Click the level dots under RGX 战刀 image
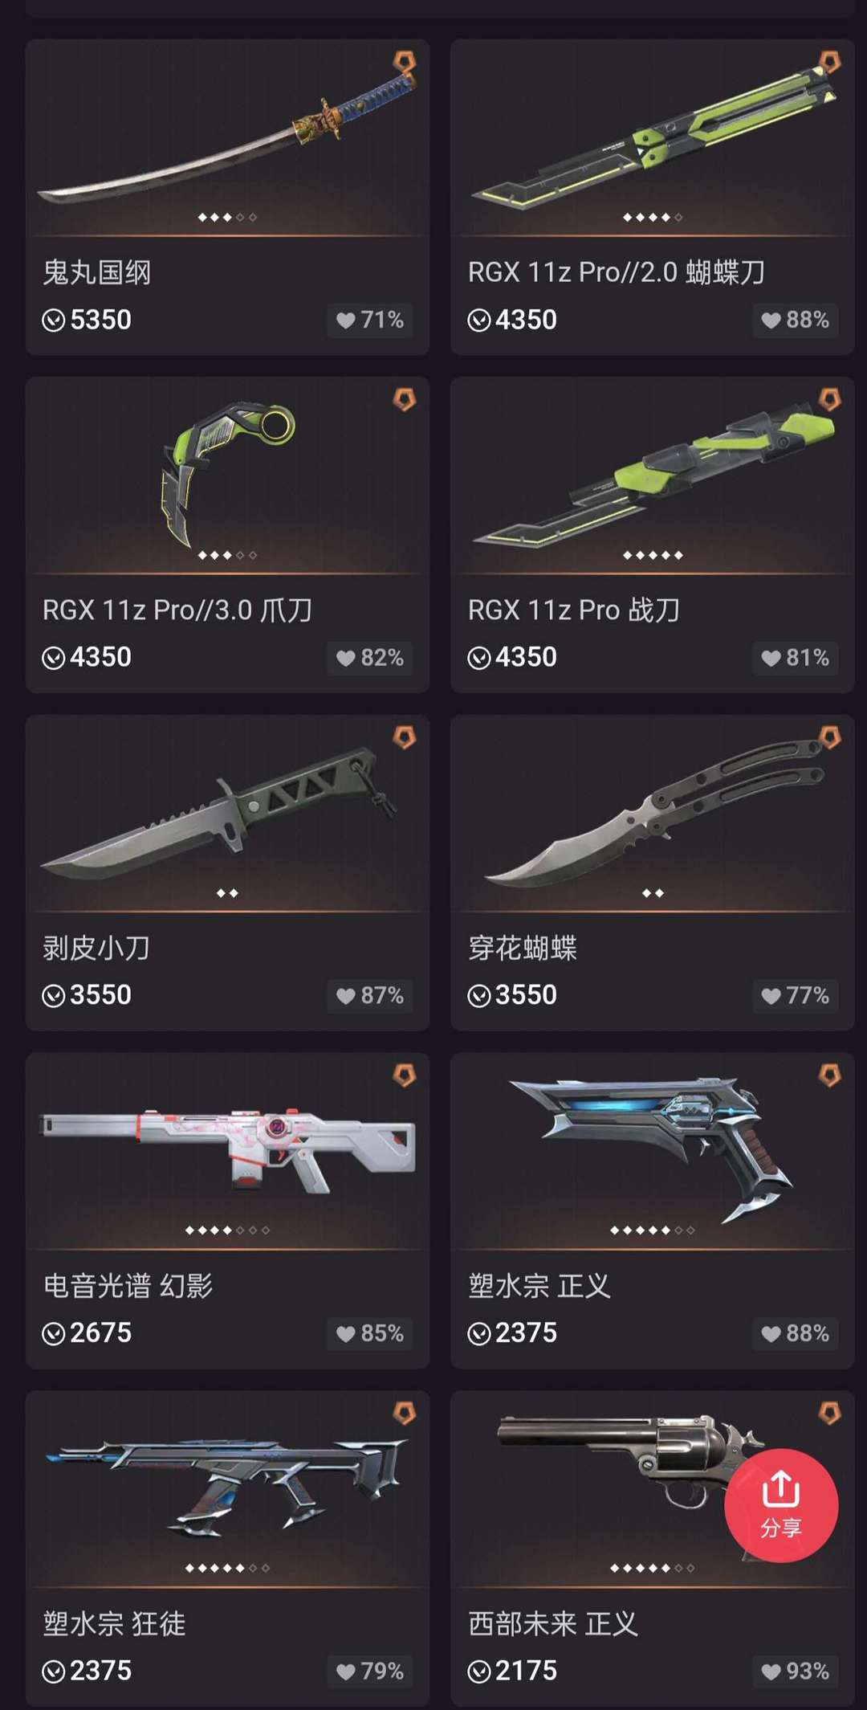Image resolution: width=867 pixels, height=1710 pixels. (x=653, y=555)
